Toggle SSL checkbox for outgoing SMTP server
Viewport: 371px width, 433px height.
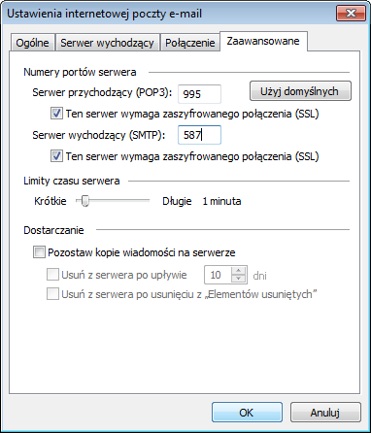pyautogui.click(x=56, y=156)
